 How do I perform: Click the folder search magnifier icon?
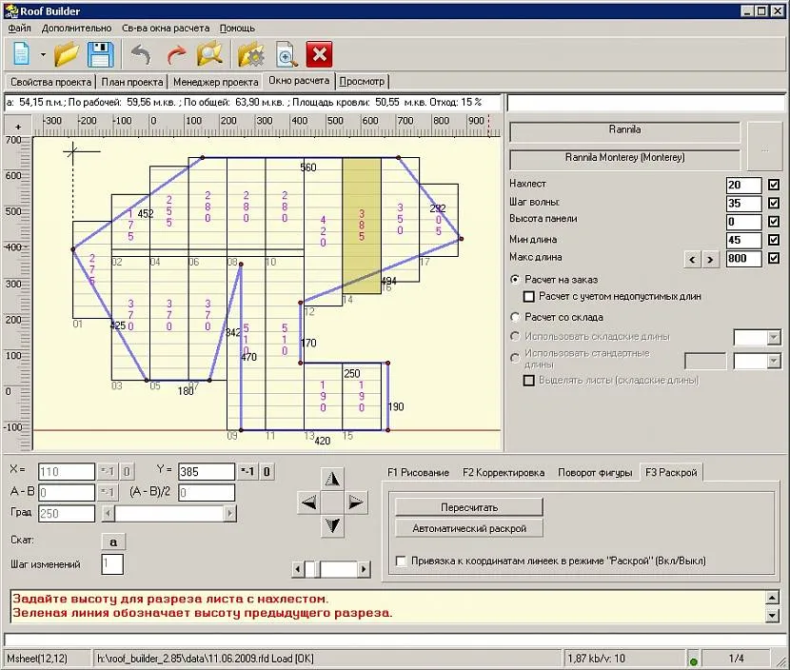click(x=210, y=54)
